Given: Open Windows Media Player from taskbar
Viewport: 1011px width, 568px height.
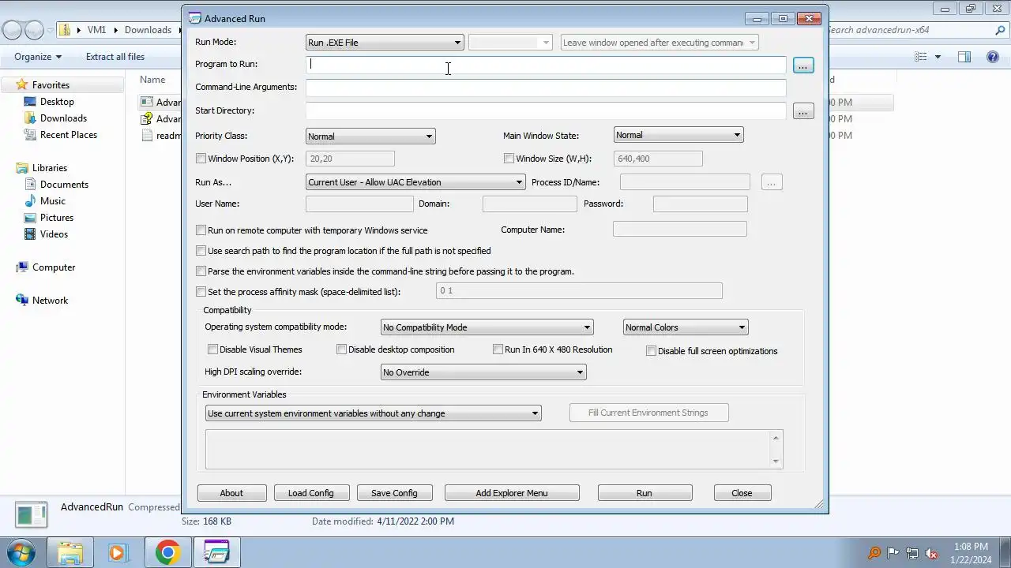Looking at the screenshot, I should (x=117, y=552).
